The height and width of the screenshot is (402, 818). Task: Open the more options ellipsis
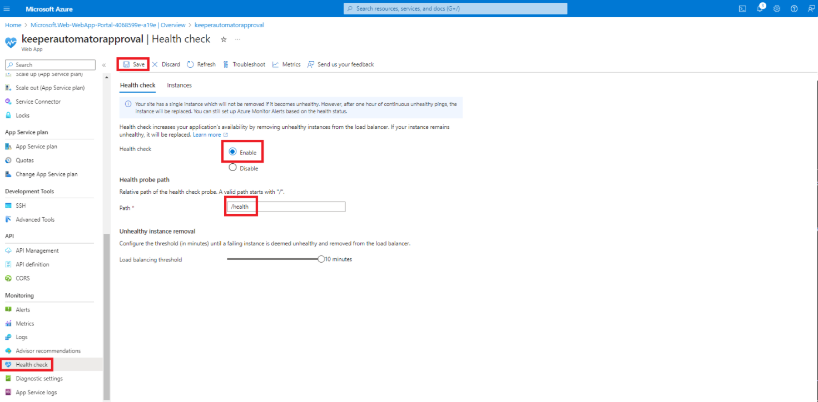(x=238, y=39)
